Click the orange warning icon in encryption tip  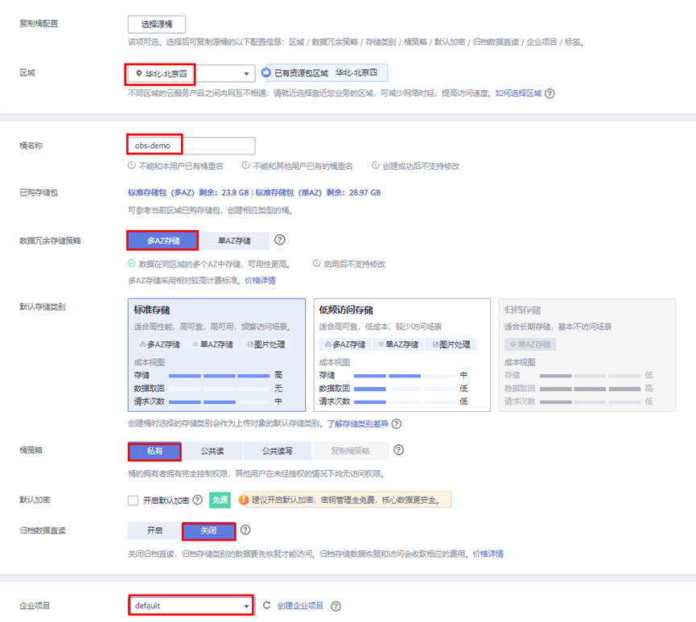point(243,500)
